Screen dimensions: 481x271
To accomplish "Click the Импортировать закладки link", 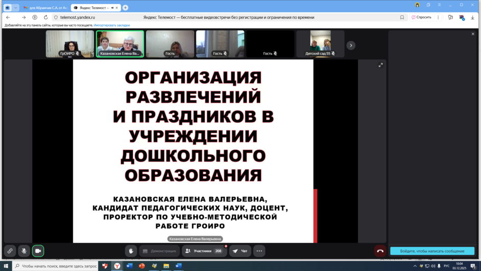I will click(x=112, y=25).
